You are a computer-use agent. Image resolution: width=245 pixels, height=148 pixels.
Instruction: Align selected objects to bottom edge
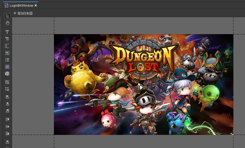(x=7, y=133)
